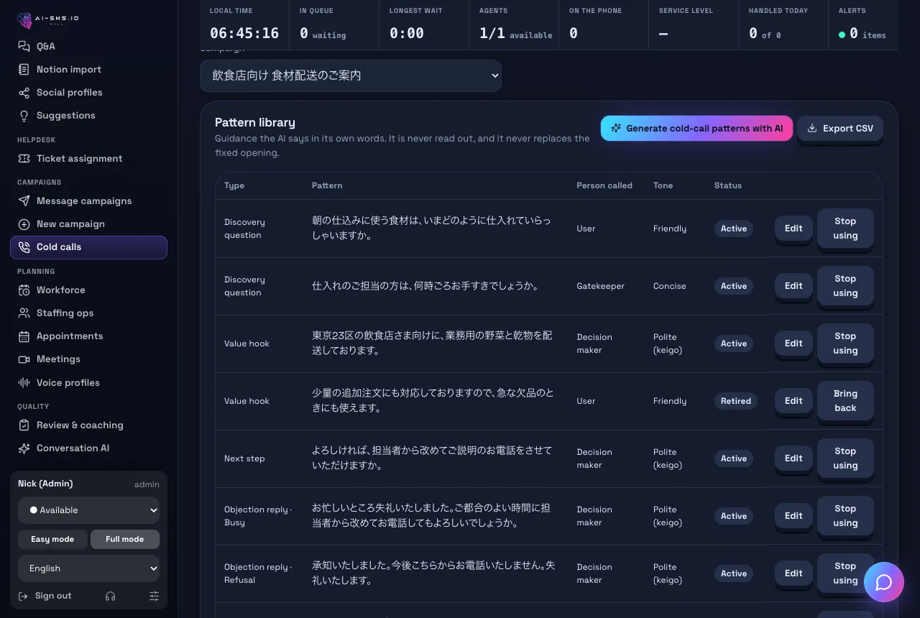
Task: Switch to Easy mode
Action: pyautogui.click(x=52, y=539)
